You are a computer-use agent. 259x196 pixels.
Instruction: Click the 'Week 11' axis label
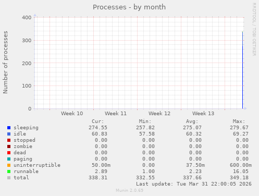point(116,114)
